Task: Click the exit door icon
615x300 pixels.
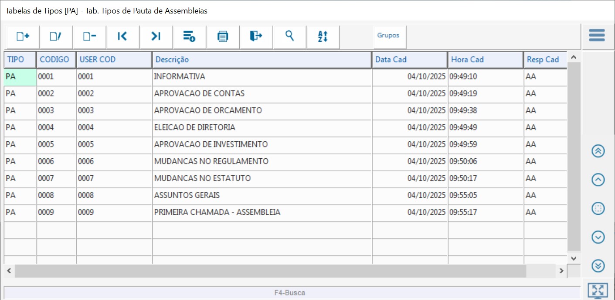Action: tap(256, 37)
